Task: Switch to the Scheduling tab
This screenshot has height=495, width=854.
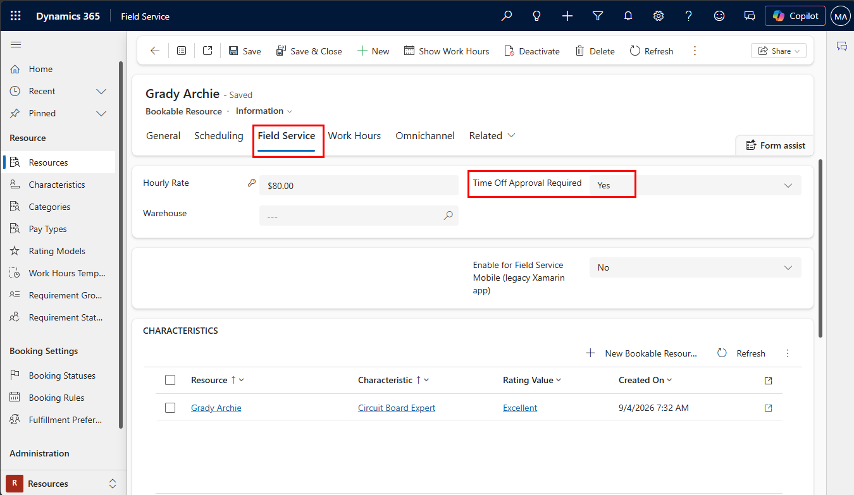Action: pyautogui.click(x=218, y=136)
